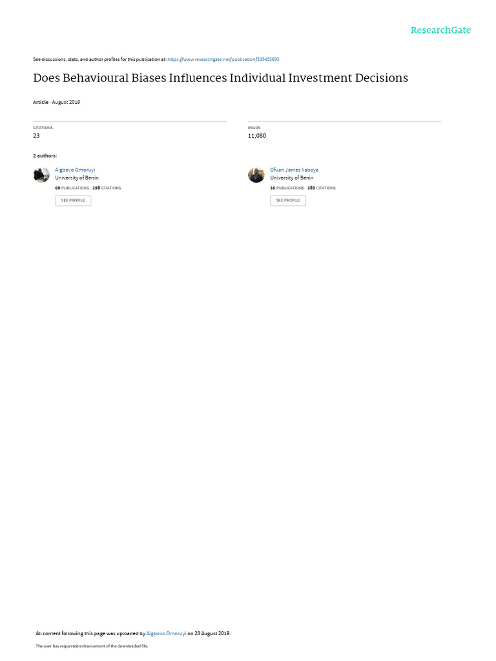
Task: Select the citations count of 23
Action: click(36, 136)
